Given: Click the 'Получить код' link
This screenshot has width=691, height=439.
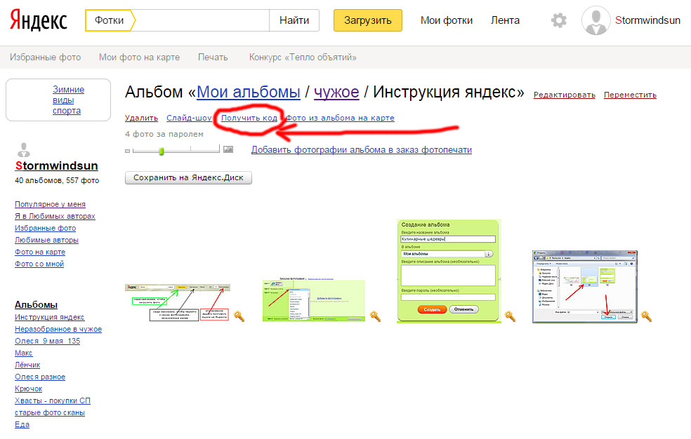Looking at the screenshot, I should pyautogui.click(x=249, y=118).
